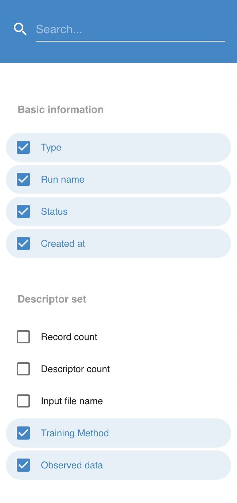Image resolution: width=237 pixels, height=503 pixels.
Task: Tick the Input file name checkbox
Action: click(x=23, y=401)
